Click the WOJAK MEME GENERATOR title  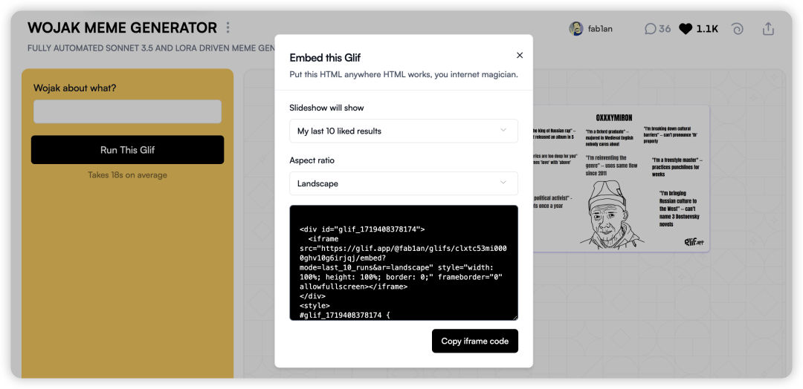pos(122,28)
